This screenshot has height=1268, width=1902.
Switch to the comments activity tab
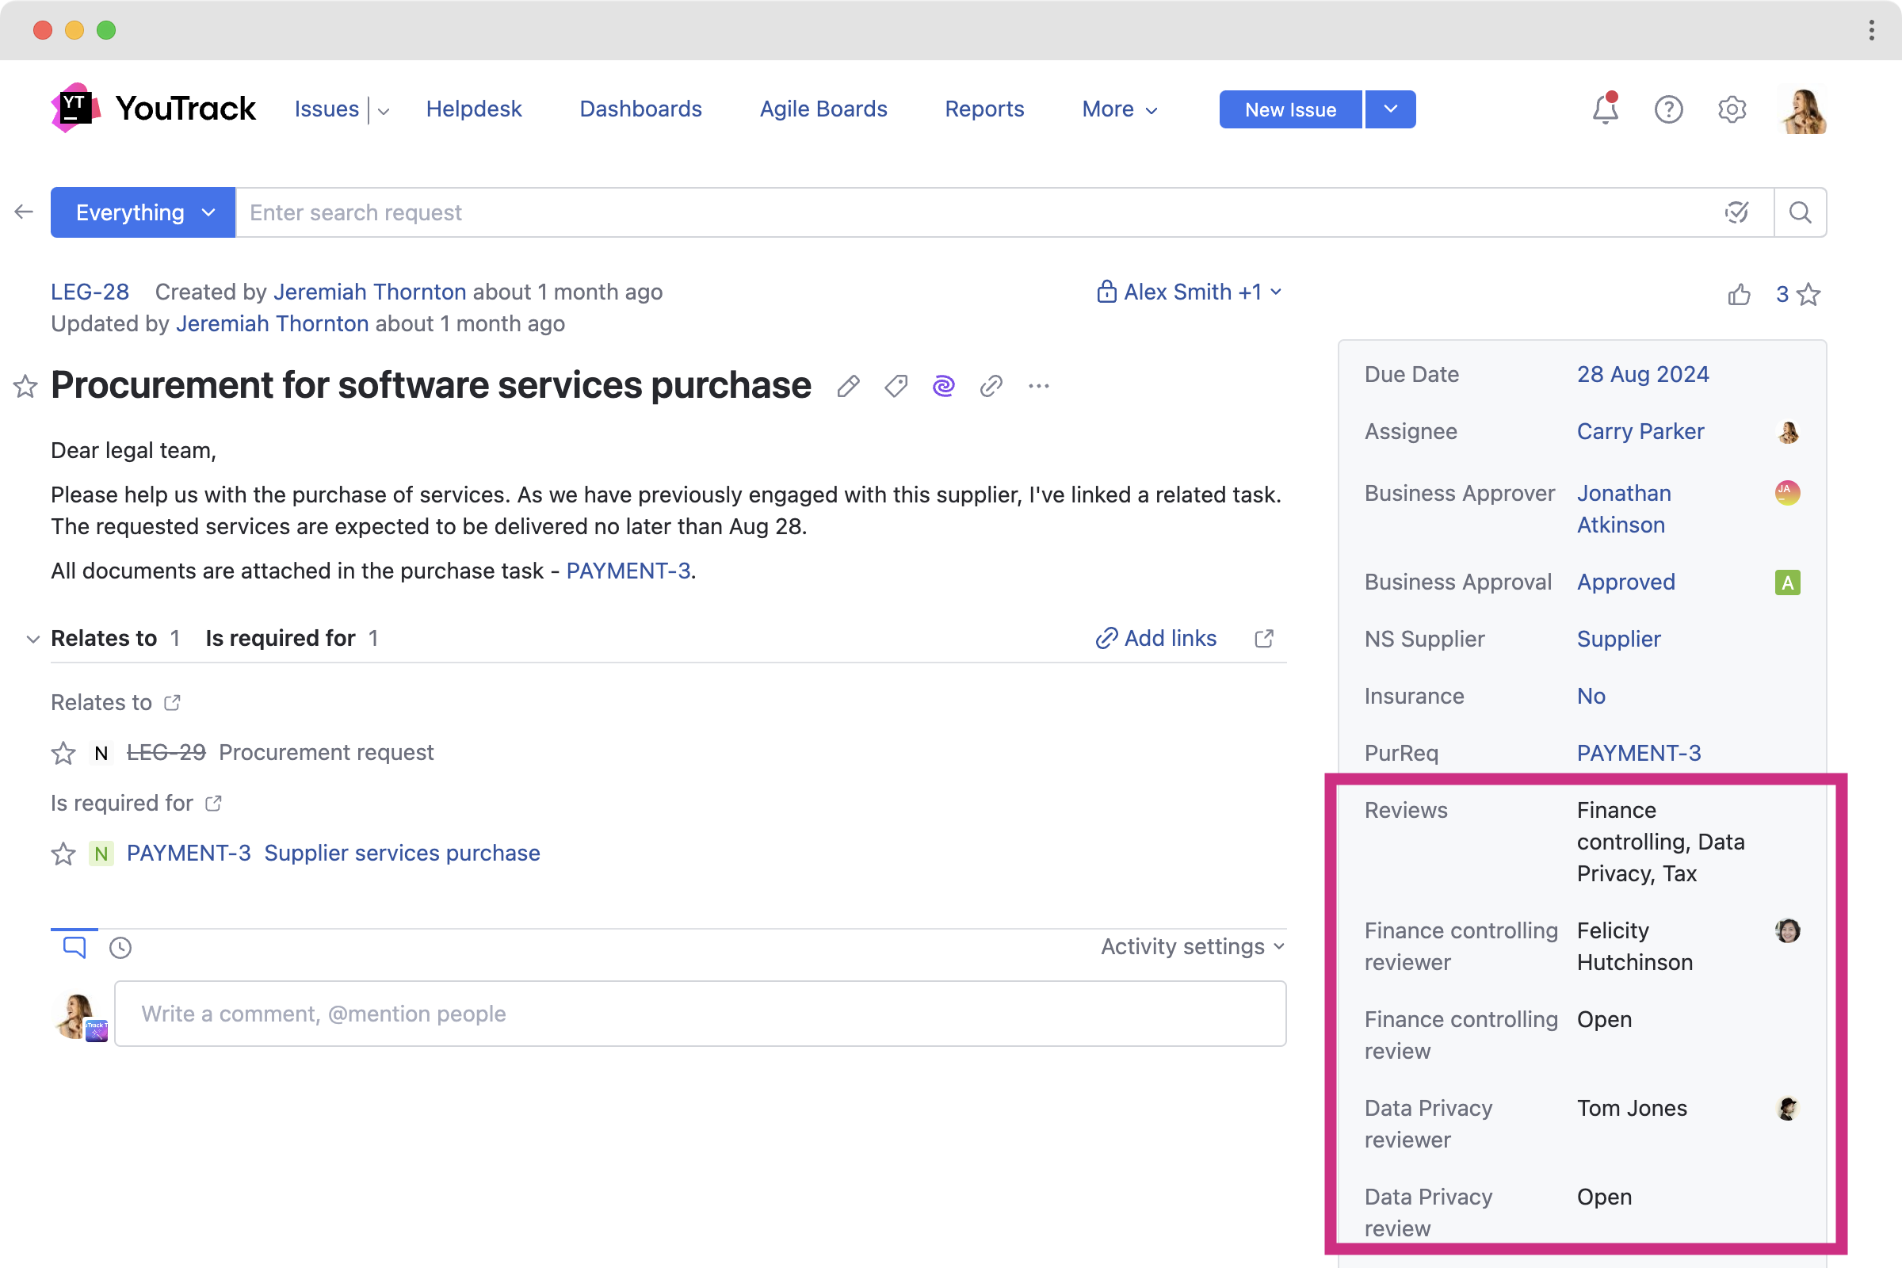pos(74,947)
